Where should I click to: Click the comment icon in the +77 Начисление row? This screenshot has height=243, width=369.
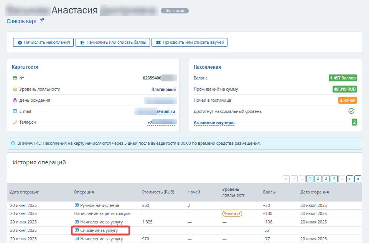(76, 239)
